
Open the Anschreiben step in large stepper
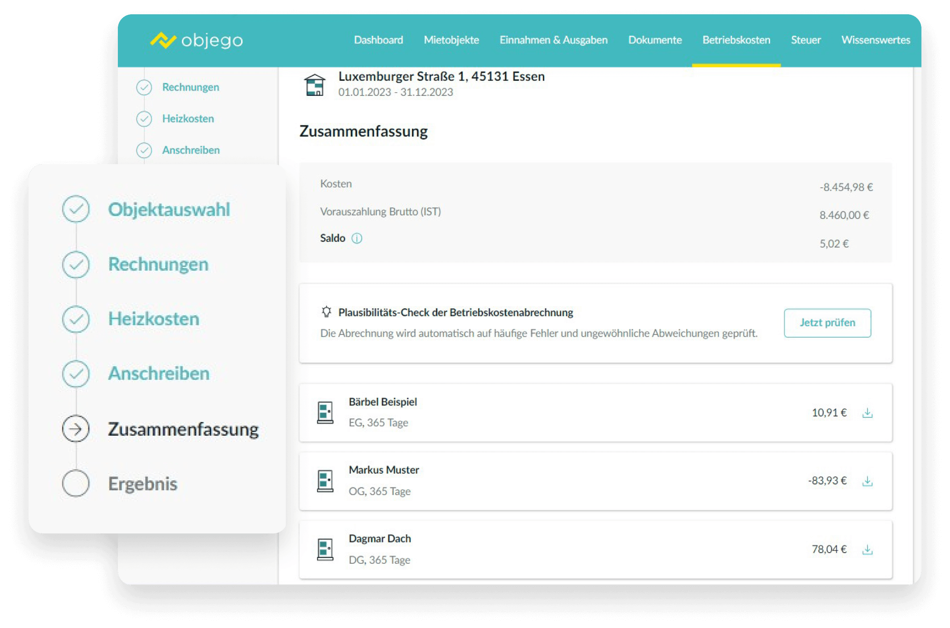(x=158, y=374)
